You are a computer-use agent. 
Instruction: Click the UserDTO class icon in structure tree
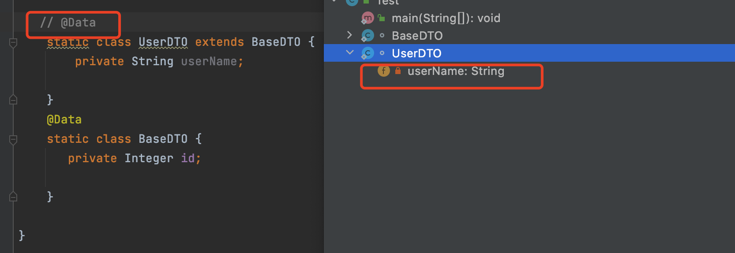coord(367,53)
